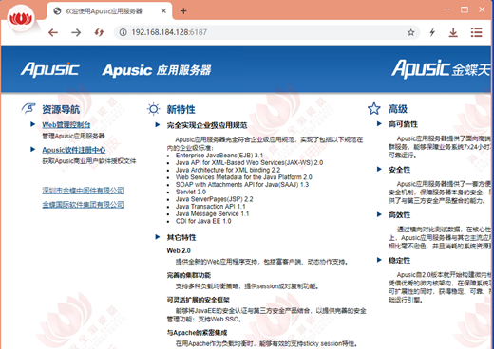Click arrow beside 完全实现企业级应用规范

158,125
